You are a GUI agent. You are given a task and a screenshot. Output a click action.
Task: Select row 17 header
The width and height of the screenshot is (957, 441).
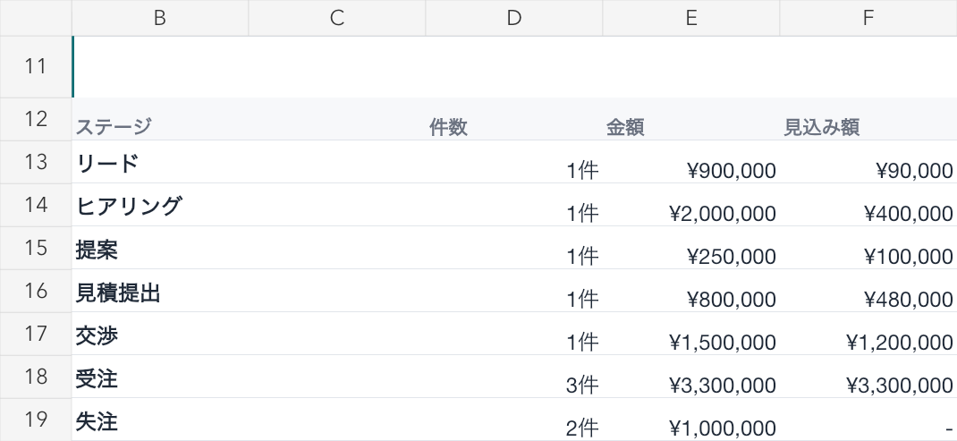(x=36, y=334)
